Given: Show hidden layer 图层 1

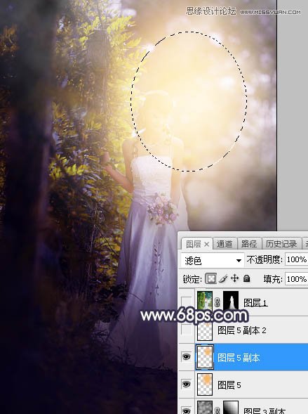Looking at the screenshot, I should tap(187, 302).
